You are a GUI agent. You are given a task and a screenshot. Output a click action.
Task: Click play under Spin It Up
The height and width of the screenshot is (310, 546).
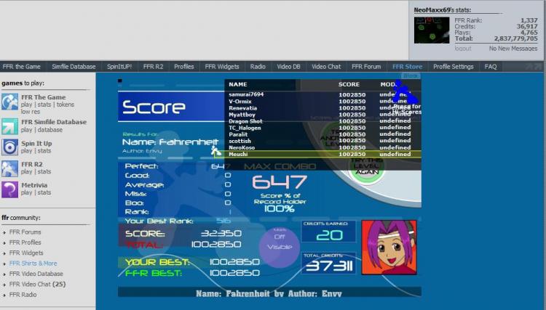(x=26, y=151)
